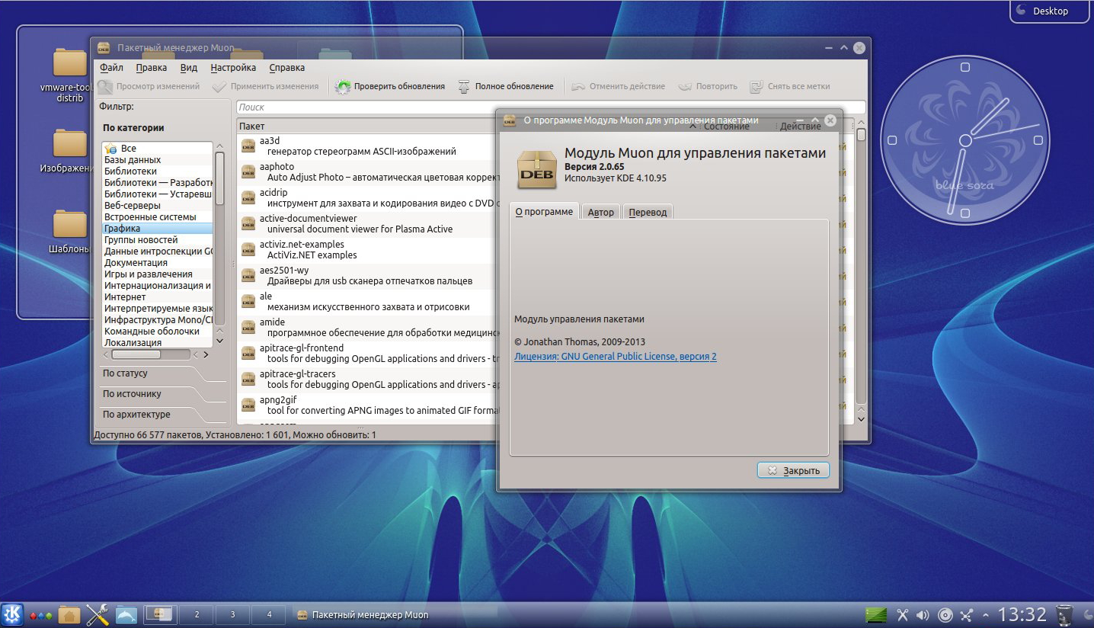
Task: Open the home folder icon in the panel
Action: (69, 614)
